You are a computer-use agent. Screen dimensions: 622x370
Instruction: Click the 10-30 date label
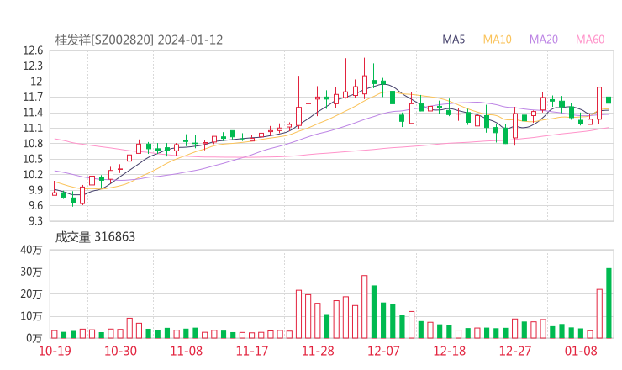(x=120, y=351)
